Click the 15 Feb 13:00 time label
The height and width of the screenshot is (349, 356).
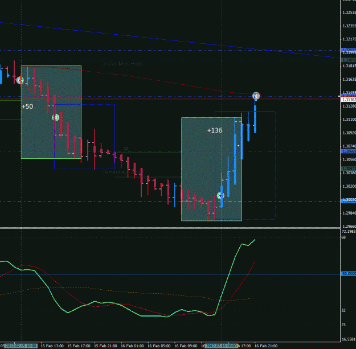pos(52,346)
